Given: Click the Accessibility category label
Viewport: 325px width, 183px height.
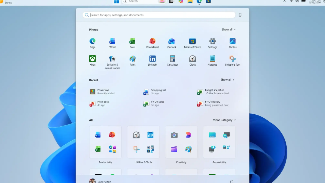Looking at the screenshot, I should tap(219, 162).
